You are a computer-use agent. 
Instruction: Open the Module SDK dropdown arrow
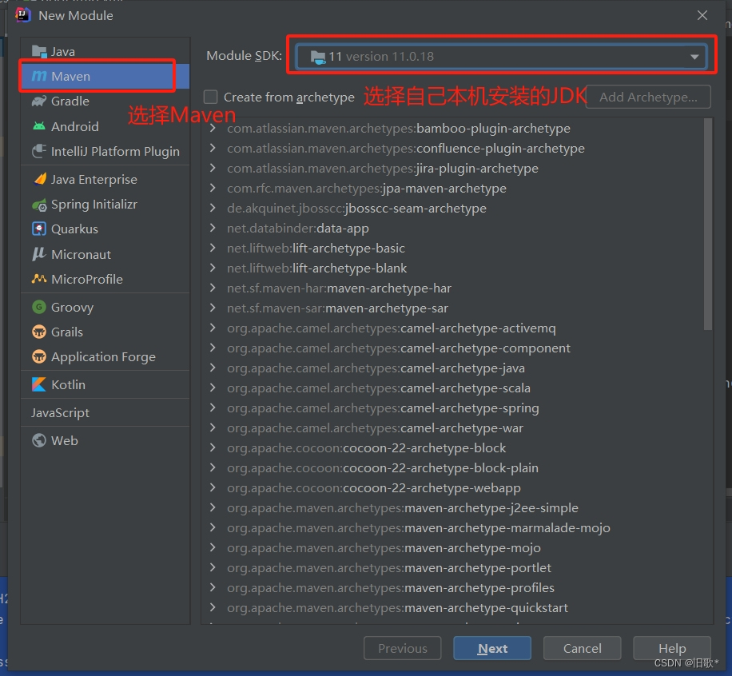coord(694,57)
